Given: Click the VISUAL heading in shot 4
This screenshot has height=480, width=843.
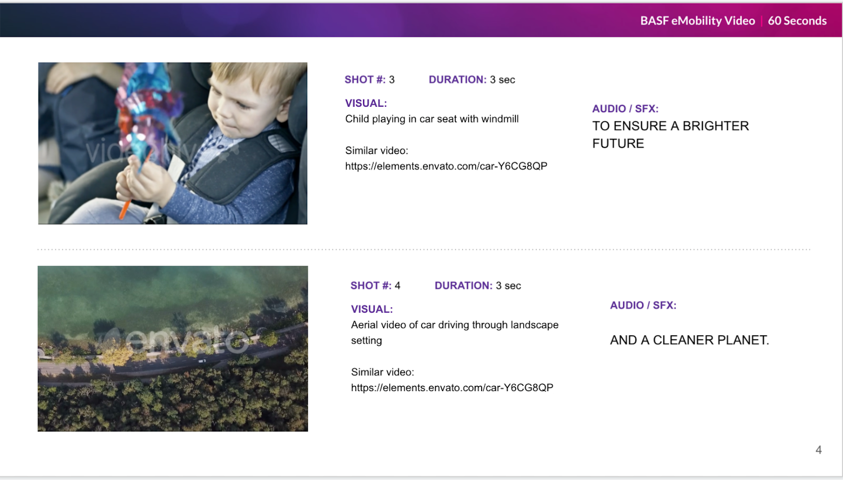Looking at the screenshot, I should pyautogui.click(x=371, y=309).
